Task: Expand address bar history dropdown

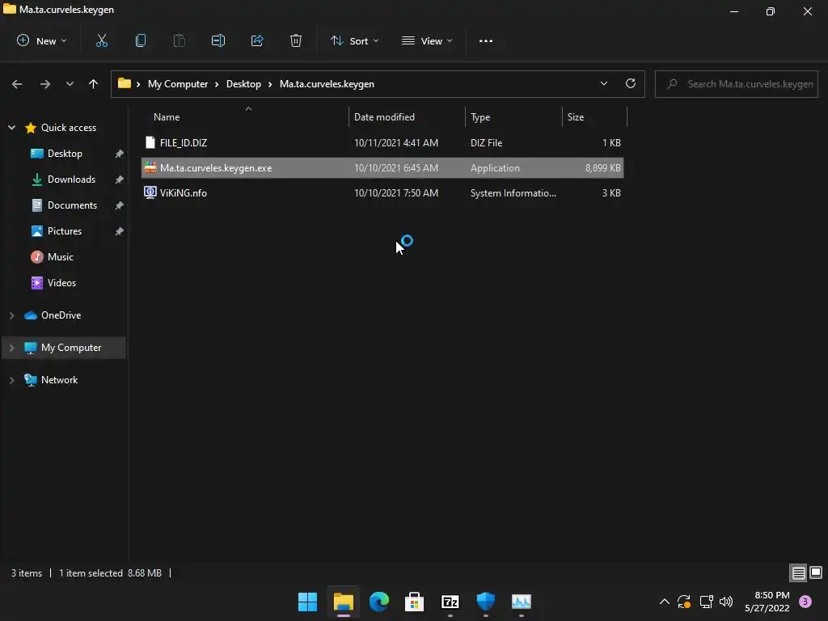Action: 603,84
